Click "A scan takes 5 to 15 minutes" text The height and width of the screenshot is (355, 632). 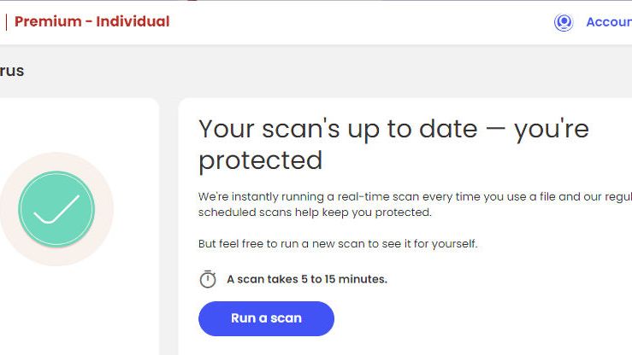click(306, 279)
